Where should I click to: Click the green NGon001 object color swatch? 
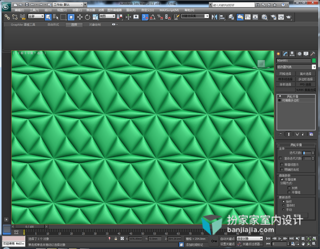[314, 61]
